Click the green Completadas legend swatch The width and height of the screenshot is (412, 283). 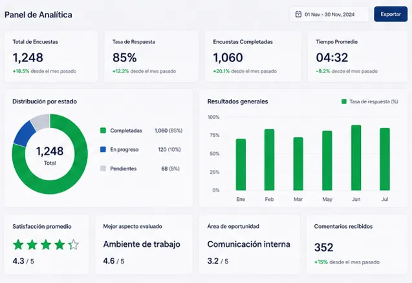[103, 131]
